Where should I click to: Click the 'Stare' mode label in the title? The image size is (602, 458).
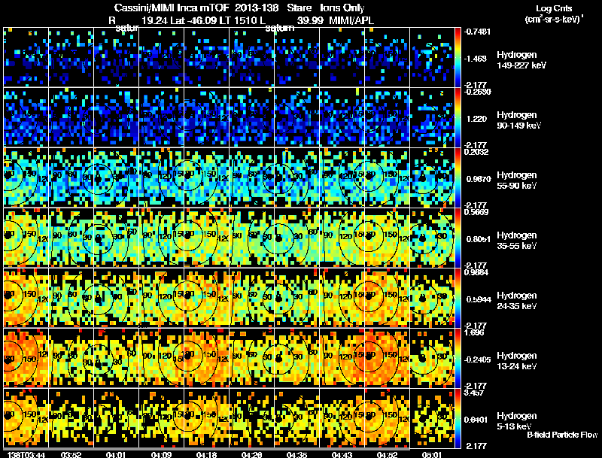tap(299, 8)
